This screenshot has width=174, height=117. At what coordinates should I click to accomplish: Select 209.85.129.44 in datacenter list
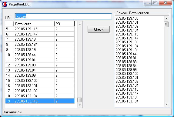126,54
